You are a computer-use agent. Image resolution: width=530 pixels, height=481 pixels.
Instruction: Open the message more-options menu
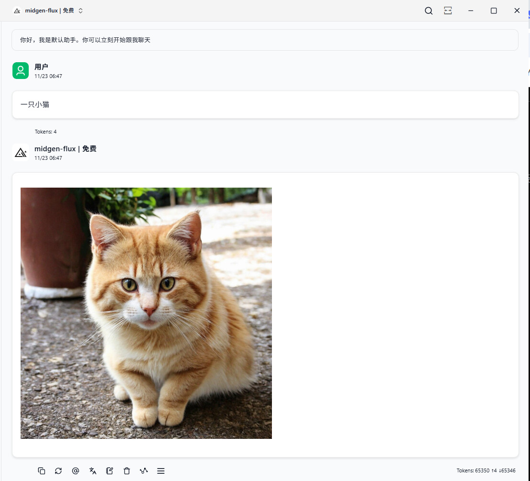click(161, 471)
